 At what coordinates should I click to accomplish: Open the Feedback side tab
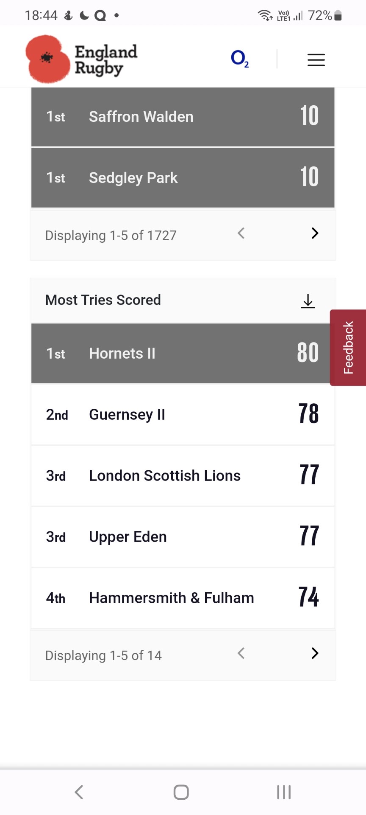point(348,347)
